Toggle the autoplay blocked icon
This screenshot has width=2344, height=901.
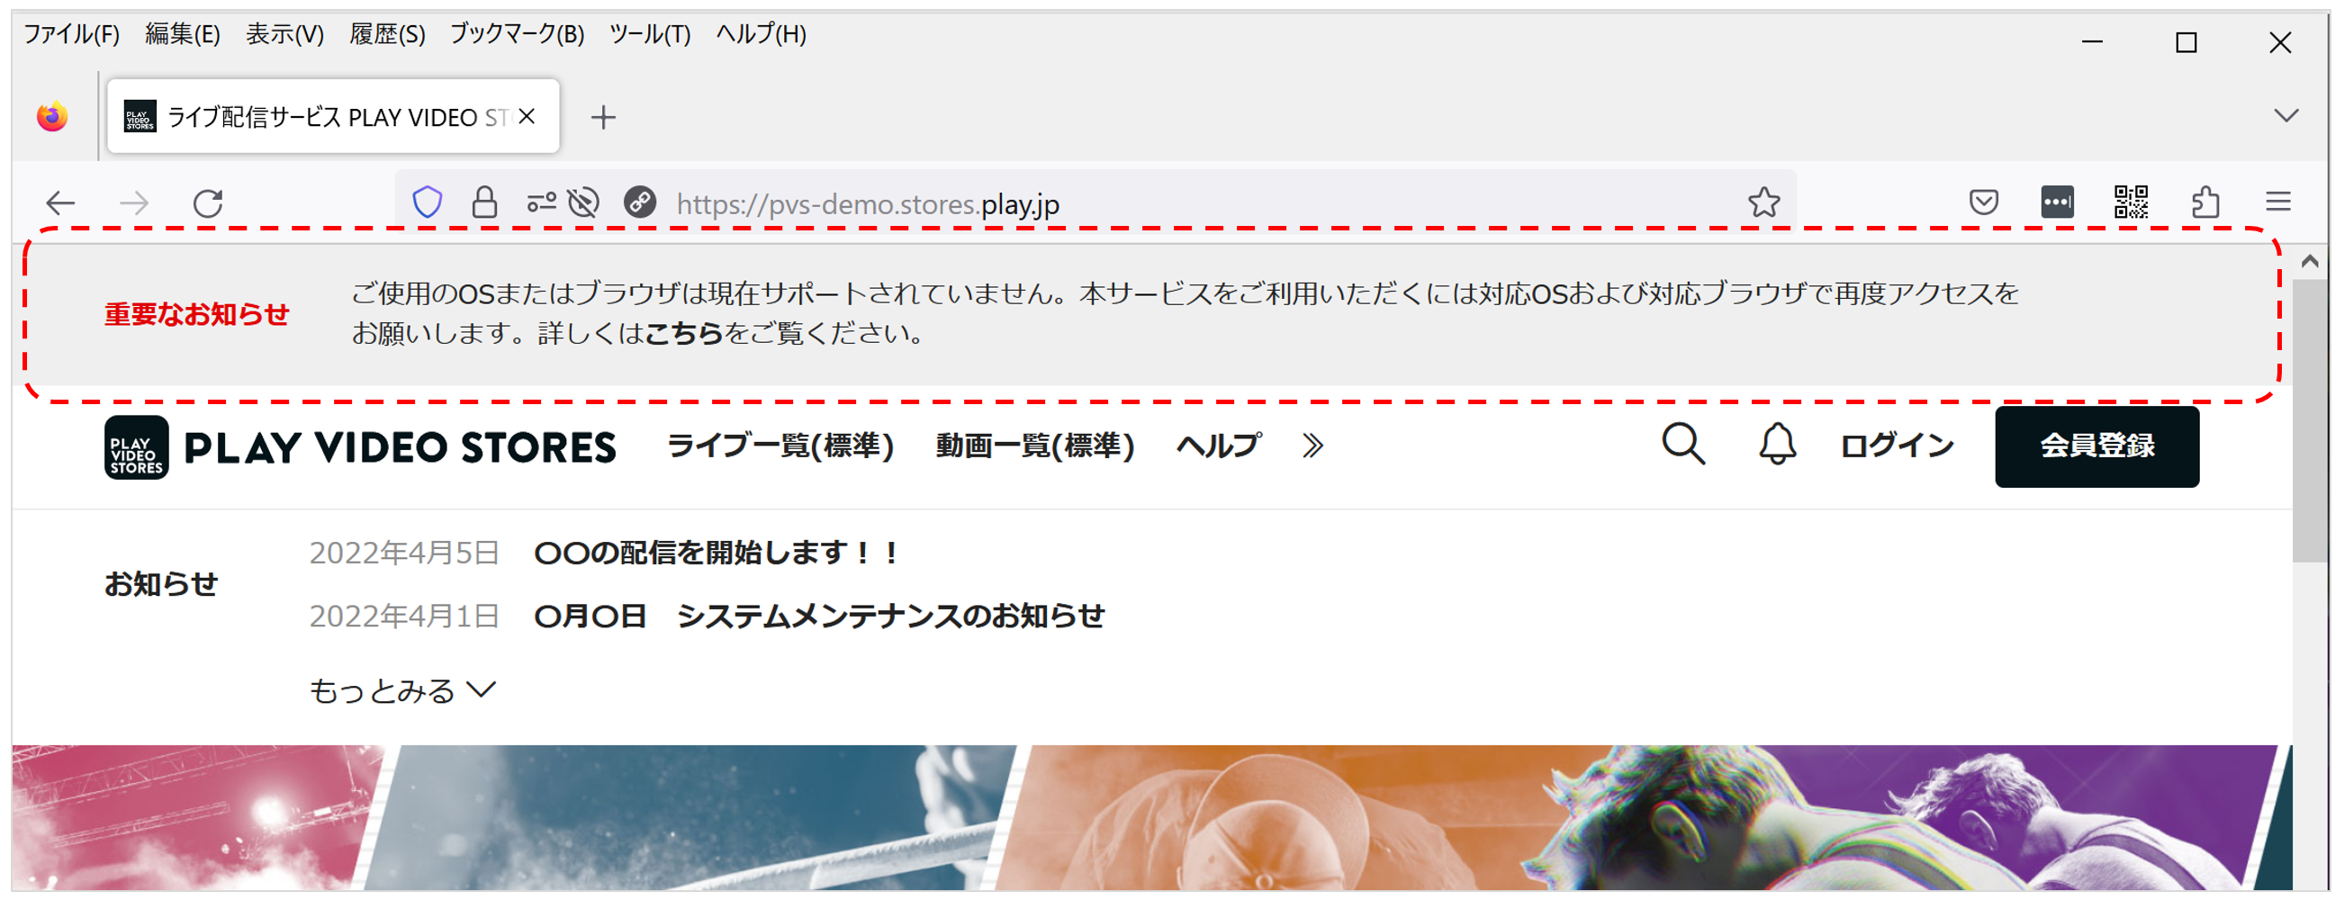583,202
